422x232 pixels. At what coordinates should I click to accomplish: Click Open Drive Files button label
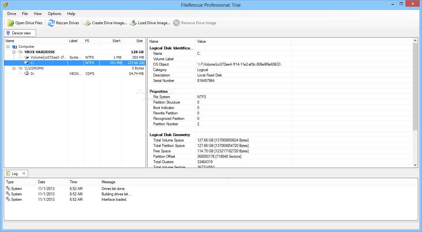coord(29,23)
